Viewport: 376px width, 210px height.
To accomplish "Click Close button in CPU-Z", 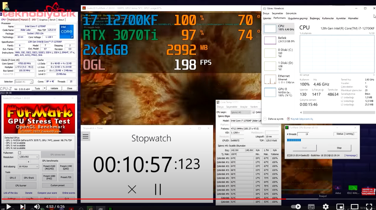I will coord(70,88).
